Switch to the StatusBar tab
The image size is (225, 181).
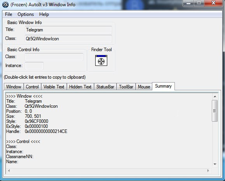[105, 87]
